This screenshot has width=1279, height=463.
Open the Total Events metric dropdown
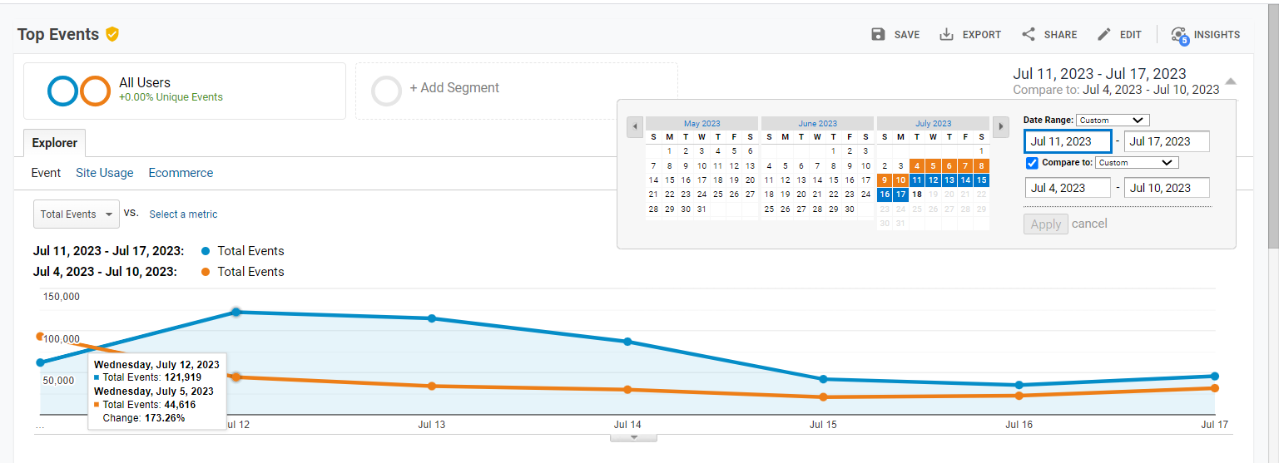click(77, 214)
